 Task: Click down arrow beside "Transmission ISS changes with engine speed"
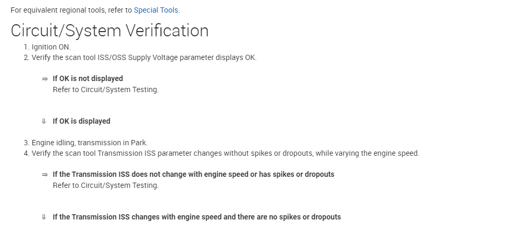click(x=44, y=217)
